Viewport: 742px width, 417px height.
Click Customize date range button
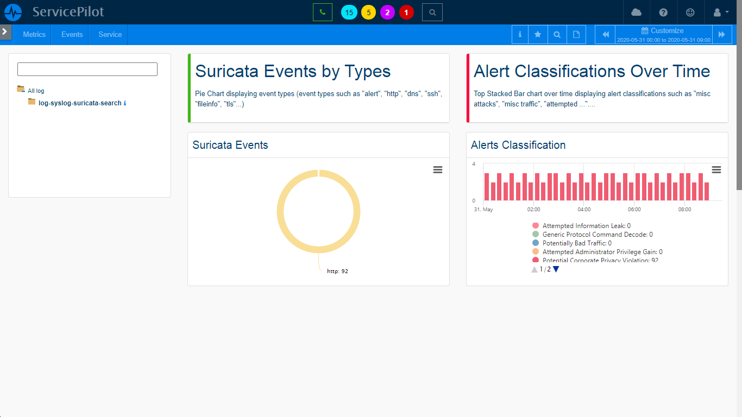coord(663,34)
